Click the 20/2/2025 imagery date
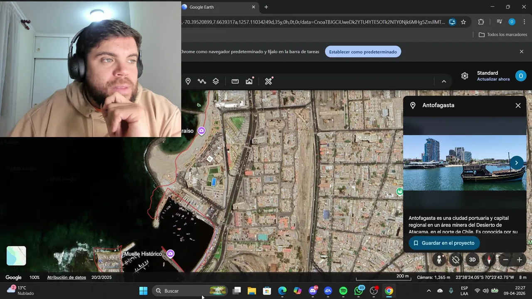The width and height of the screenshot is (532, 299). 101,277
